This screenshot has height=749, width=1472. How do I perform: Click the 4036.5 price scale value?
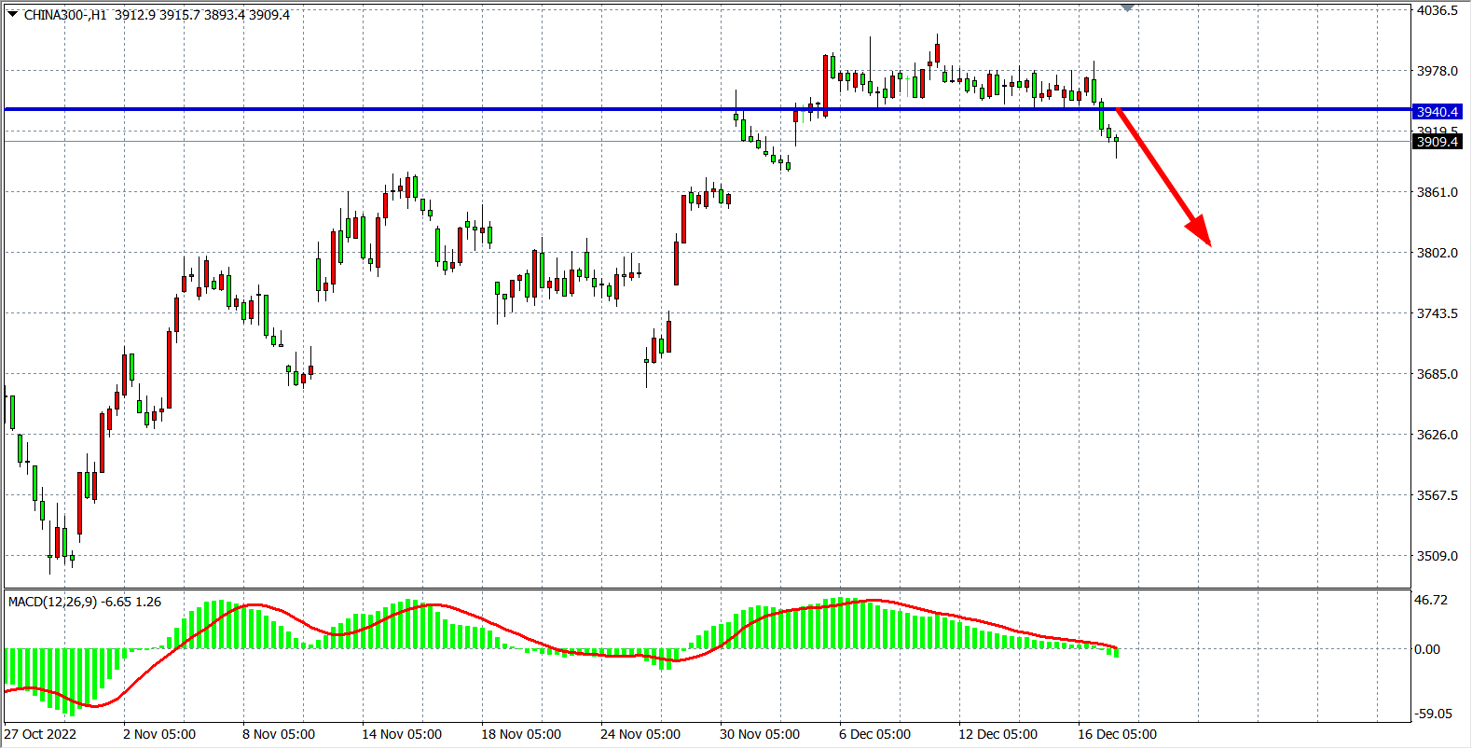click(1437, 10)
